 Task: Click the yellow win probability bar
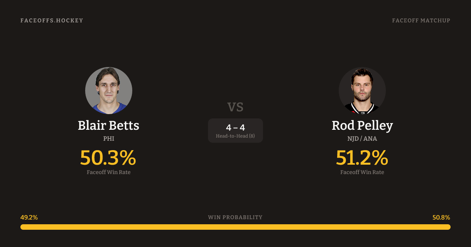point(235,227)
